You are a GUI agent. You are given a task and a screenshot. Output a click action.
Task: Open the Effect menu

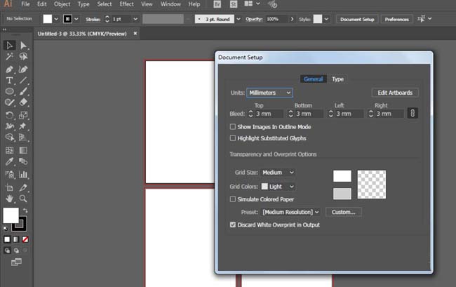(x=126, y=4)
